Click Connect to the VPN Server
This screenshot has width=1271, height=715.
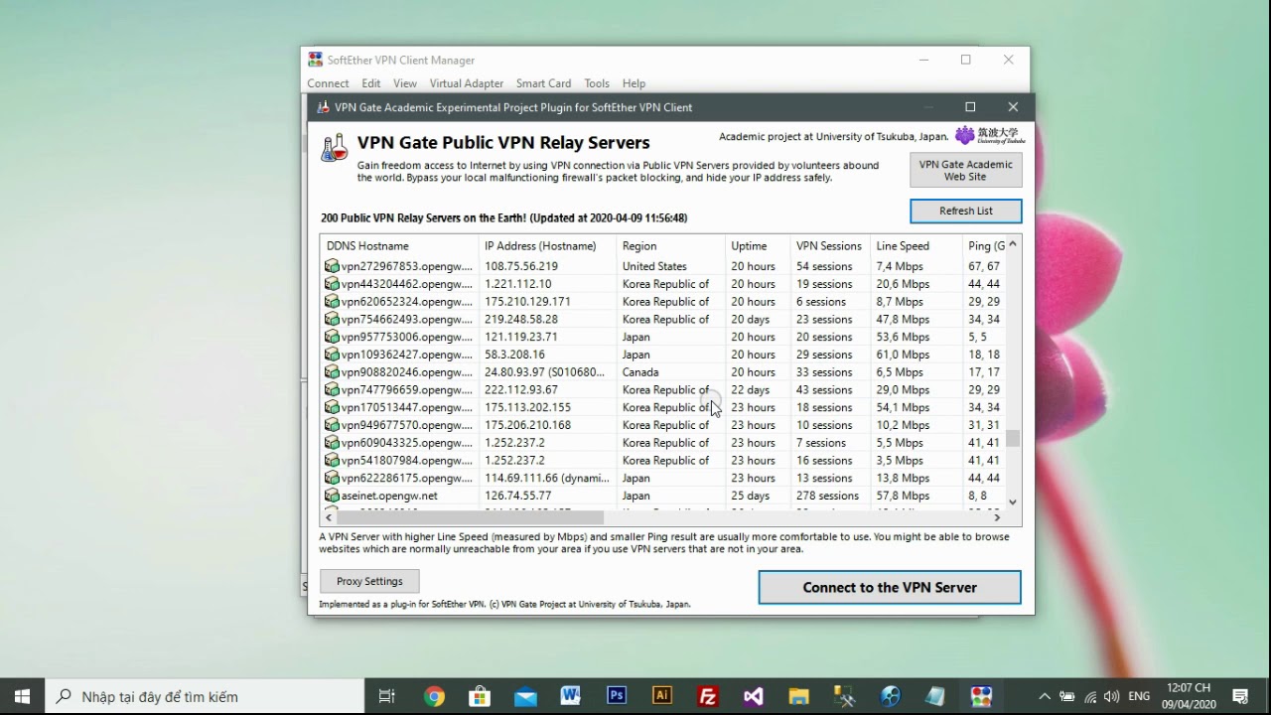tap(890, 587)
